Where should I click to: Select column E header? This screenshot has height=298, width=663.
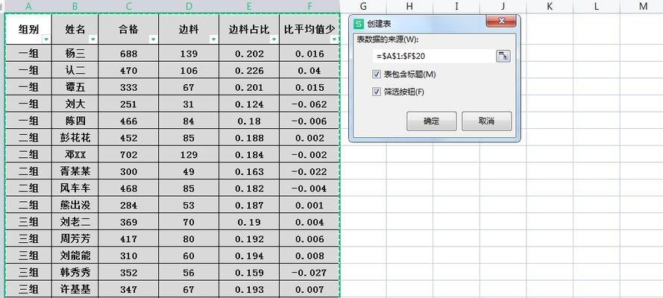(x=249, y=6)
